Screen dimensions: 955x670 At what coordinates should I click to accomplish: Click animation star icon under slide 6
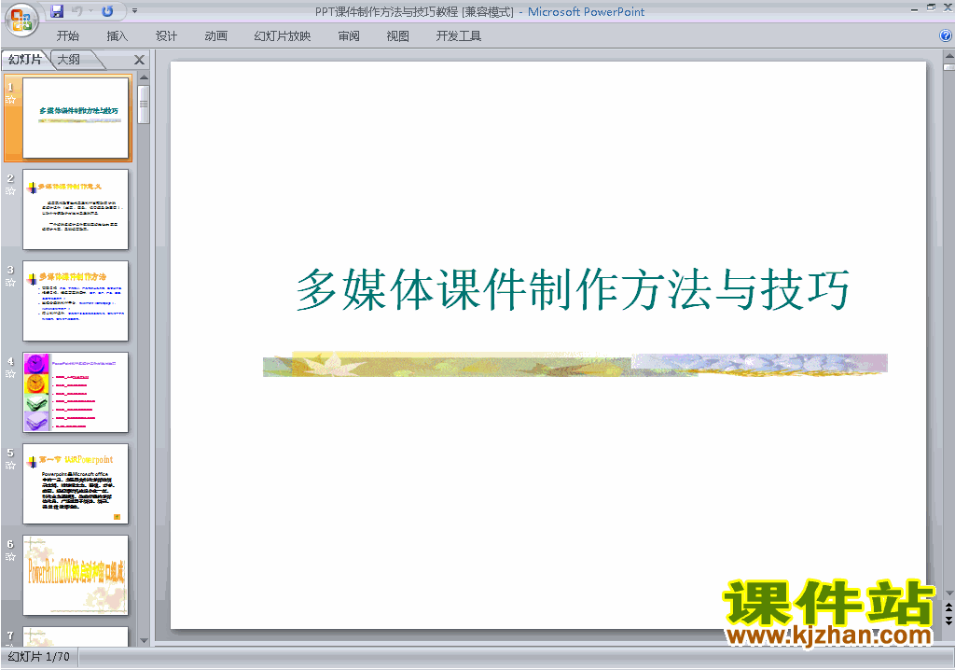(x=10, y=556)
